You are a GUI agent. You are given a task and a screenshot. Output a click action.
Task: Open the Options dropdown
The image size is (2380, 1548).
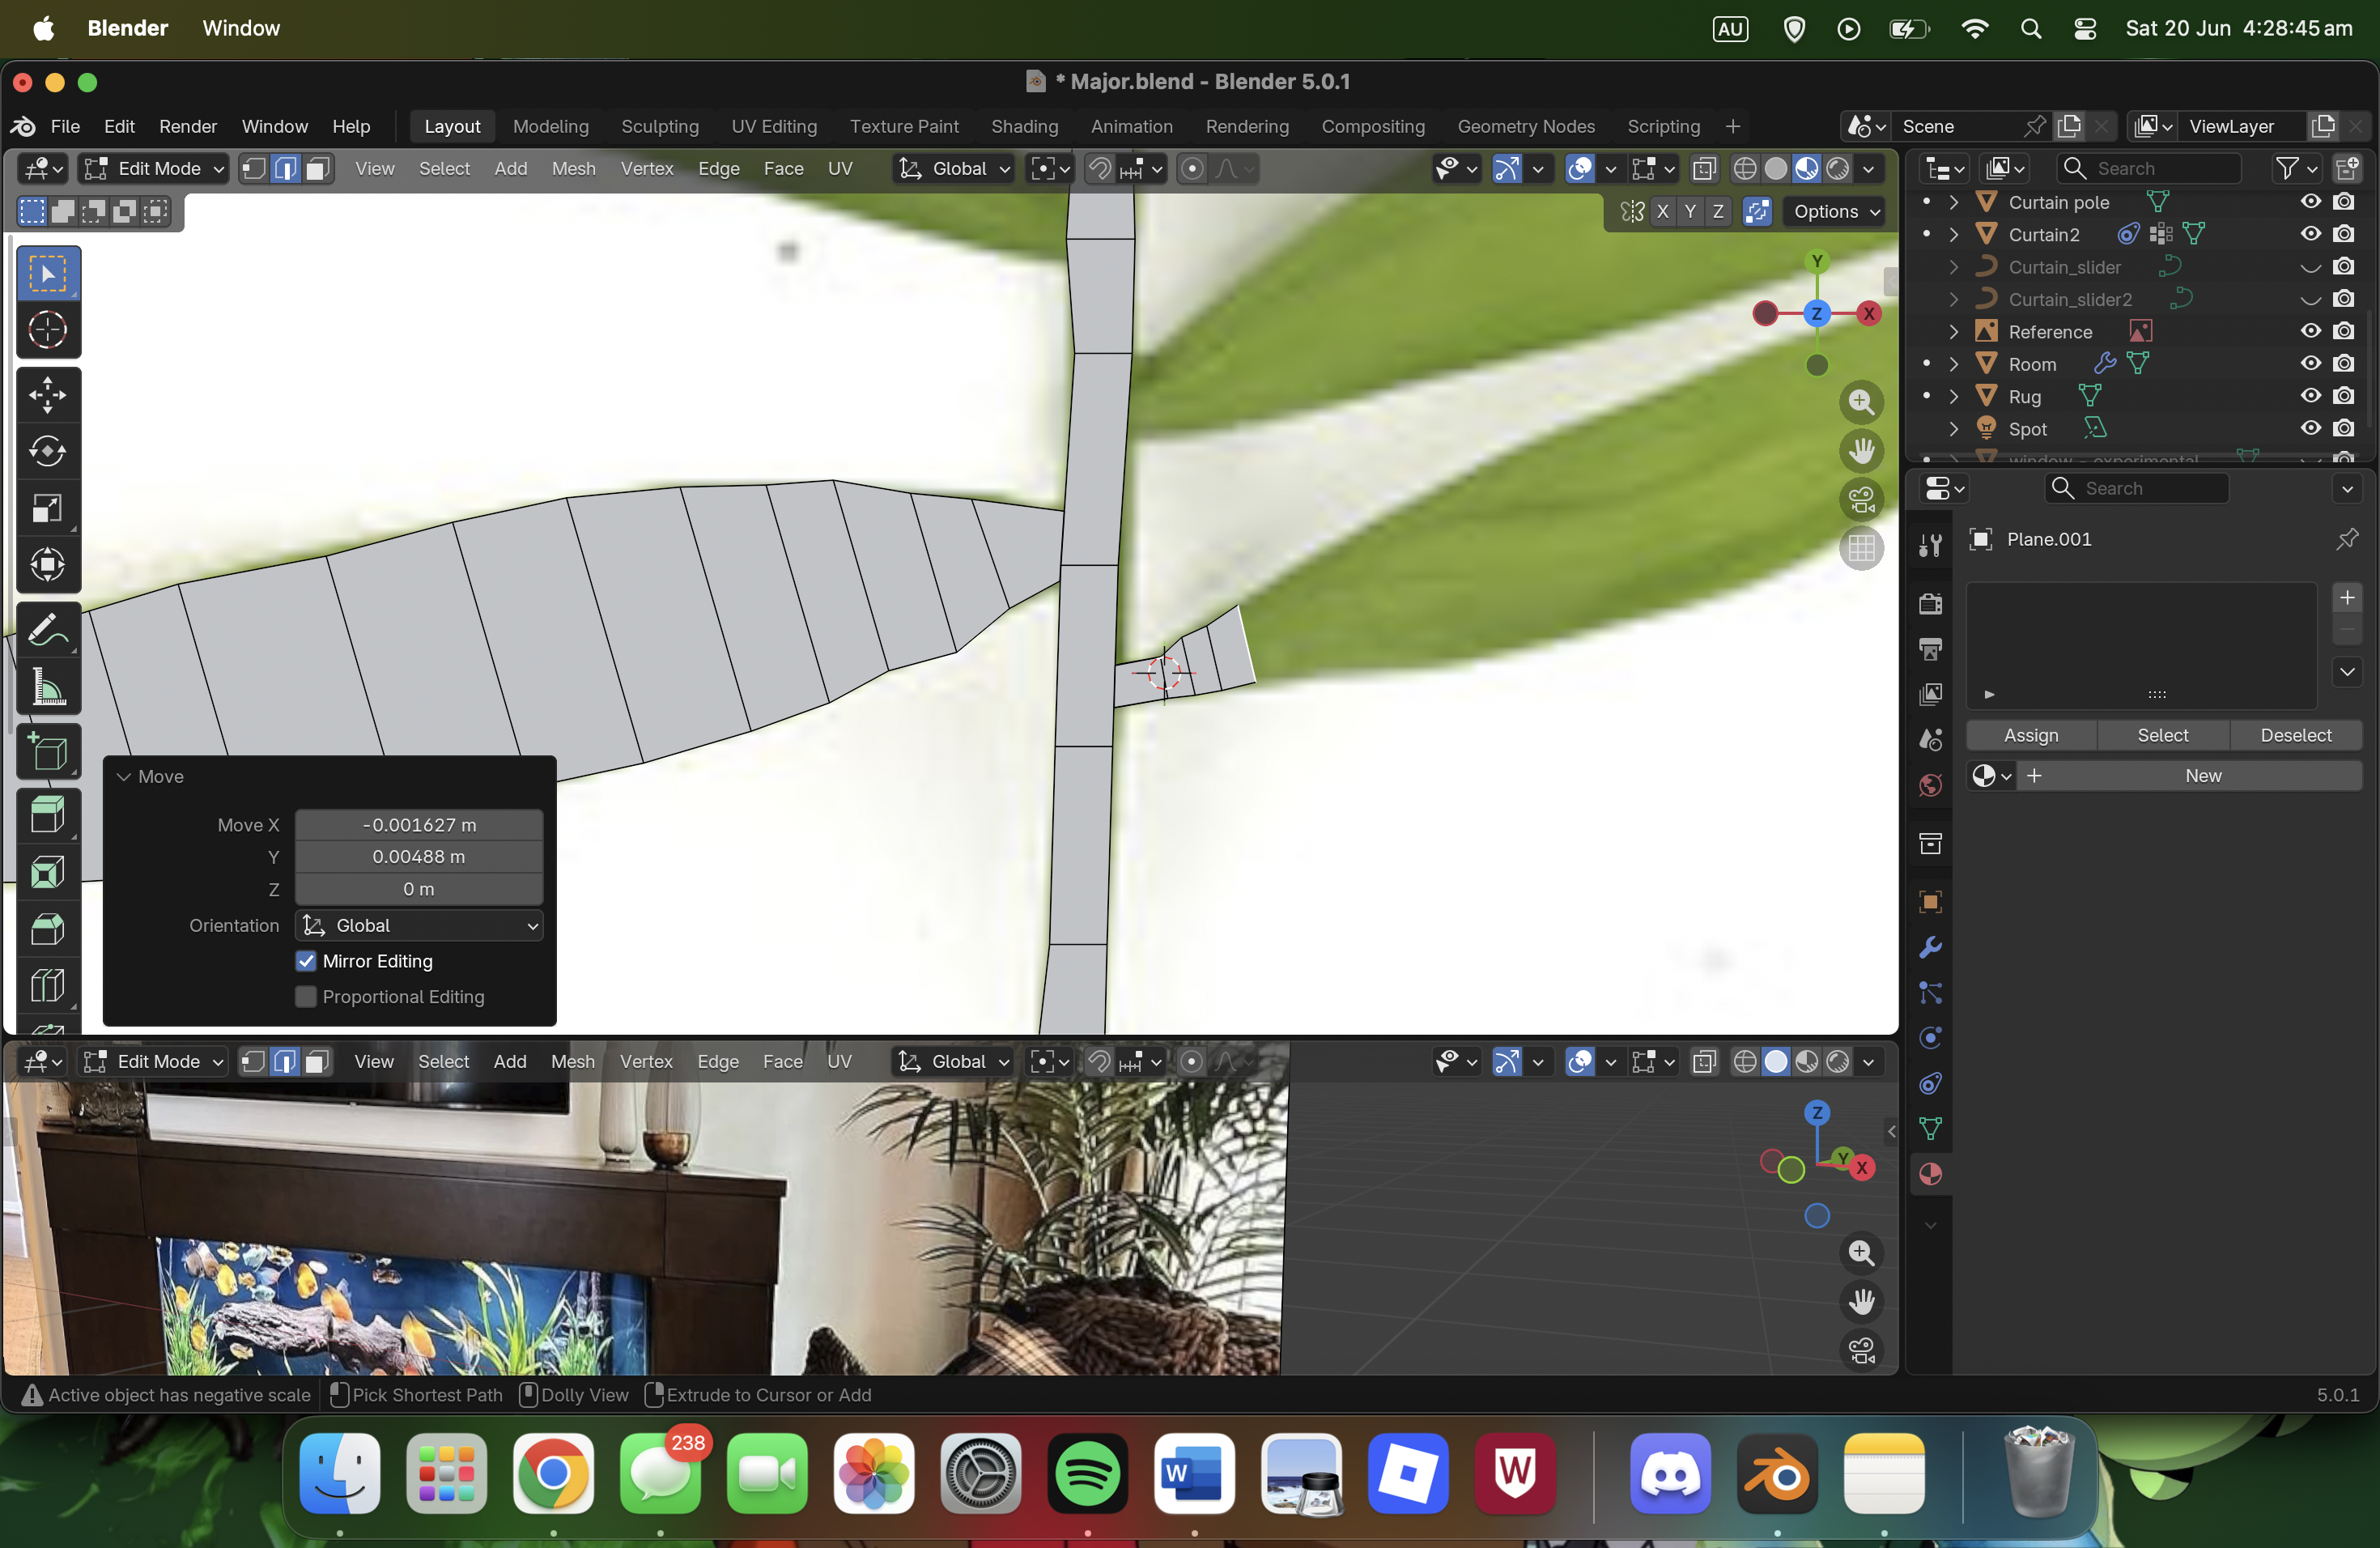(1836, 211)
